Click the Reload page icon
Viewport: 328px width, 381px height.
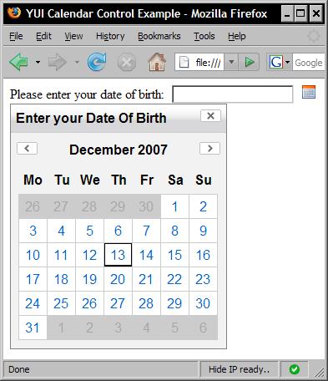pos(97,62)
